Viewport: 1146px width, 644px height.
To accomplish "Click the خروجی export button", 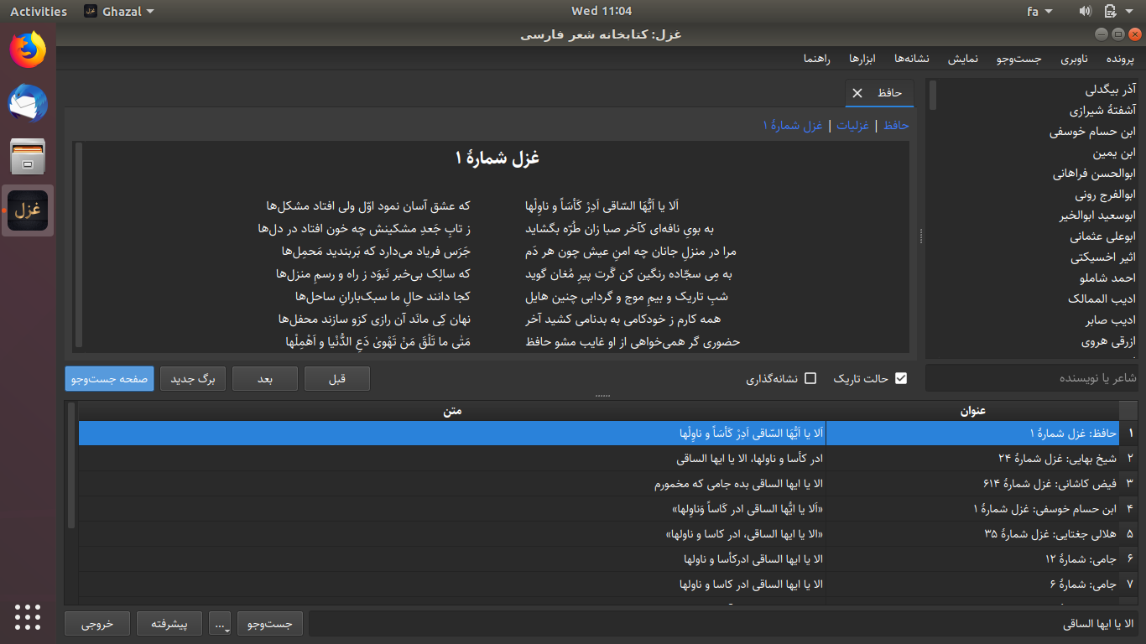I will 97,624.
